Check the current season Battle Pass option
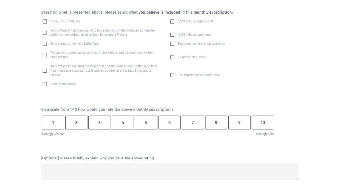 tap(172, 75)
